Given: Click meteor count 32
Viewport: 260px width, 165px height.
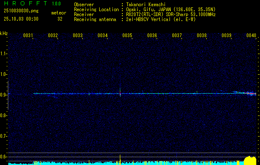Looking at the screenshot, I should [60, 19].
